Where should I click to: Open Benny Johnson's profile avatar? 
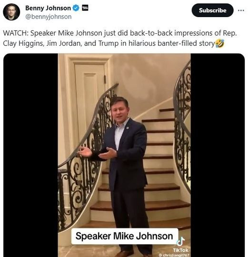point(11,12)
